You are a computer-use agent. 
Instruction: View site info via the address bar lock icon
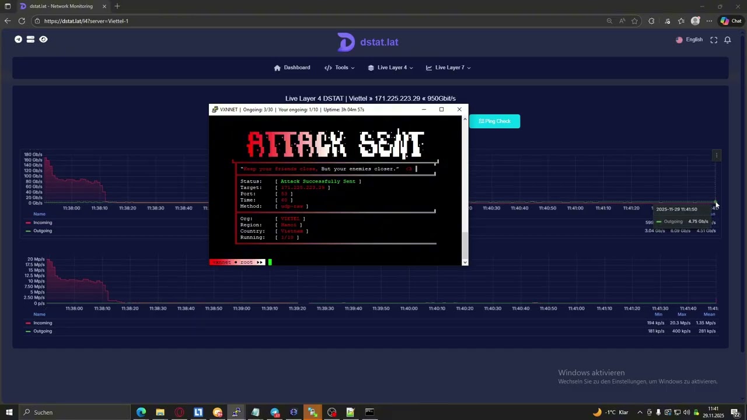click(x=37, y=21)
